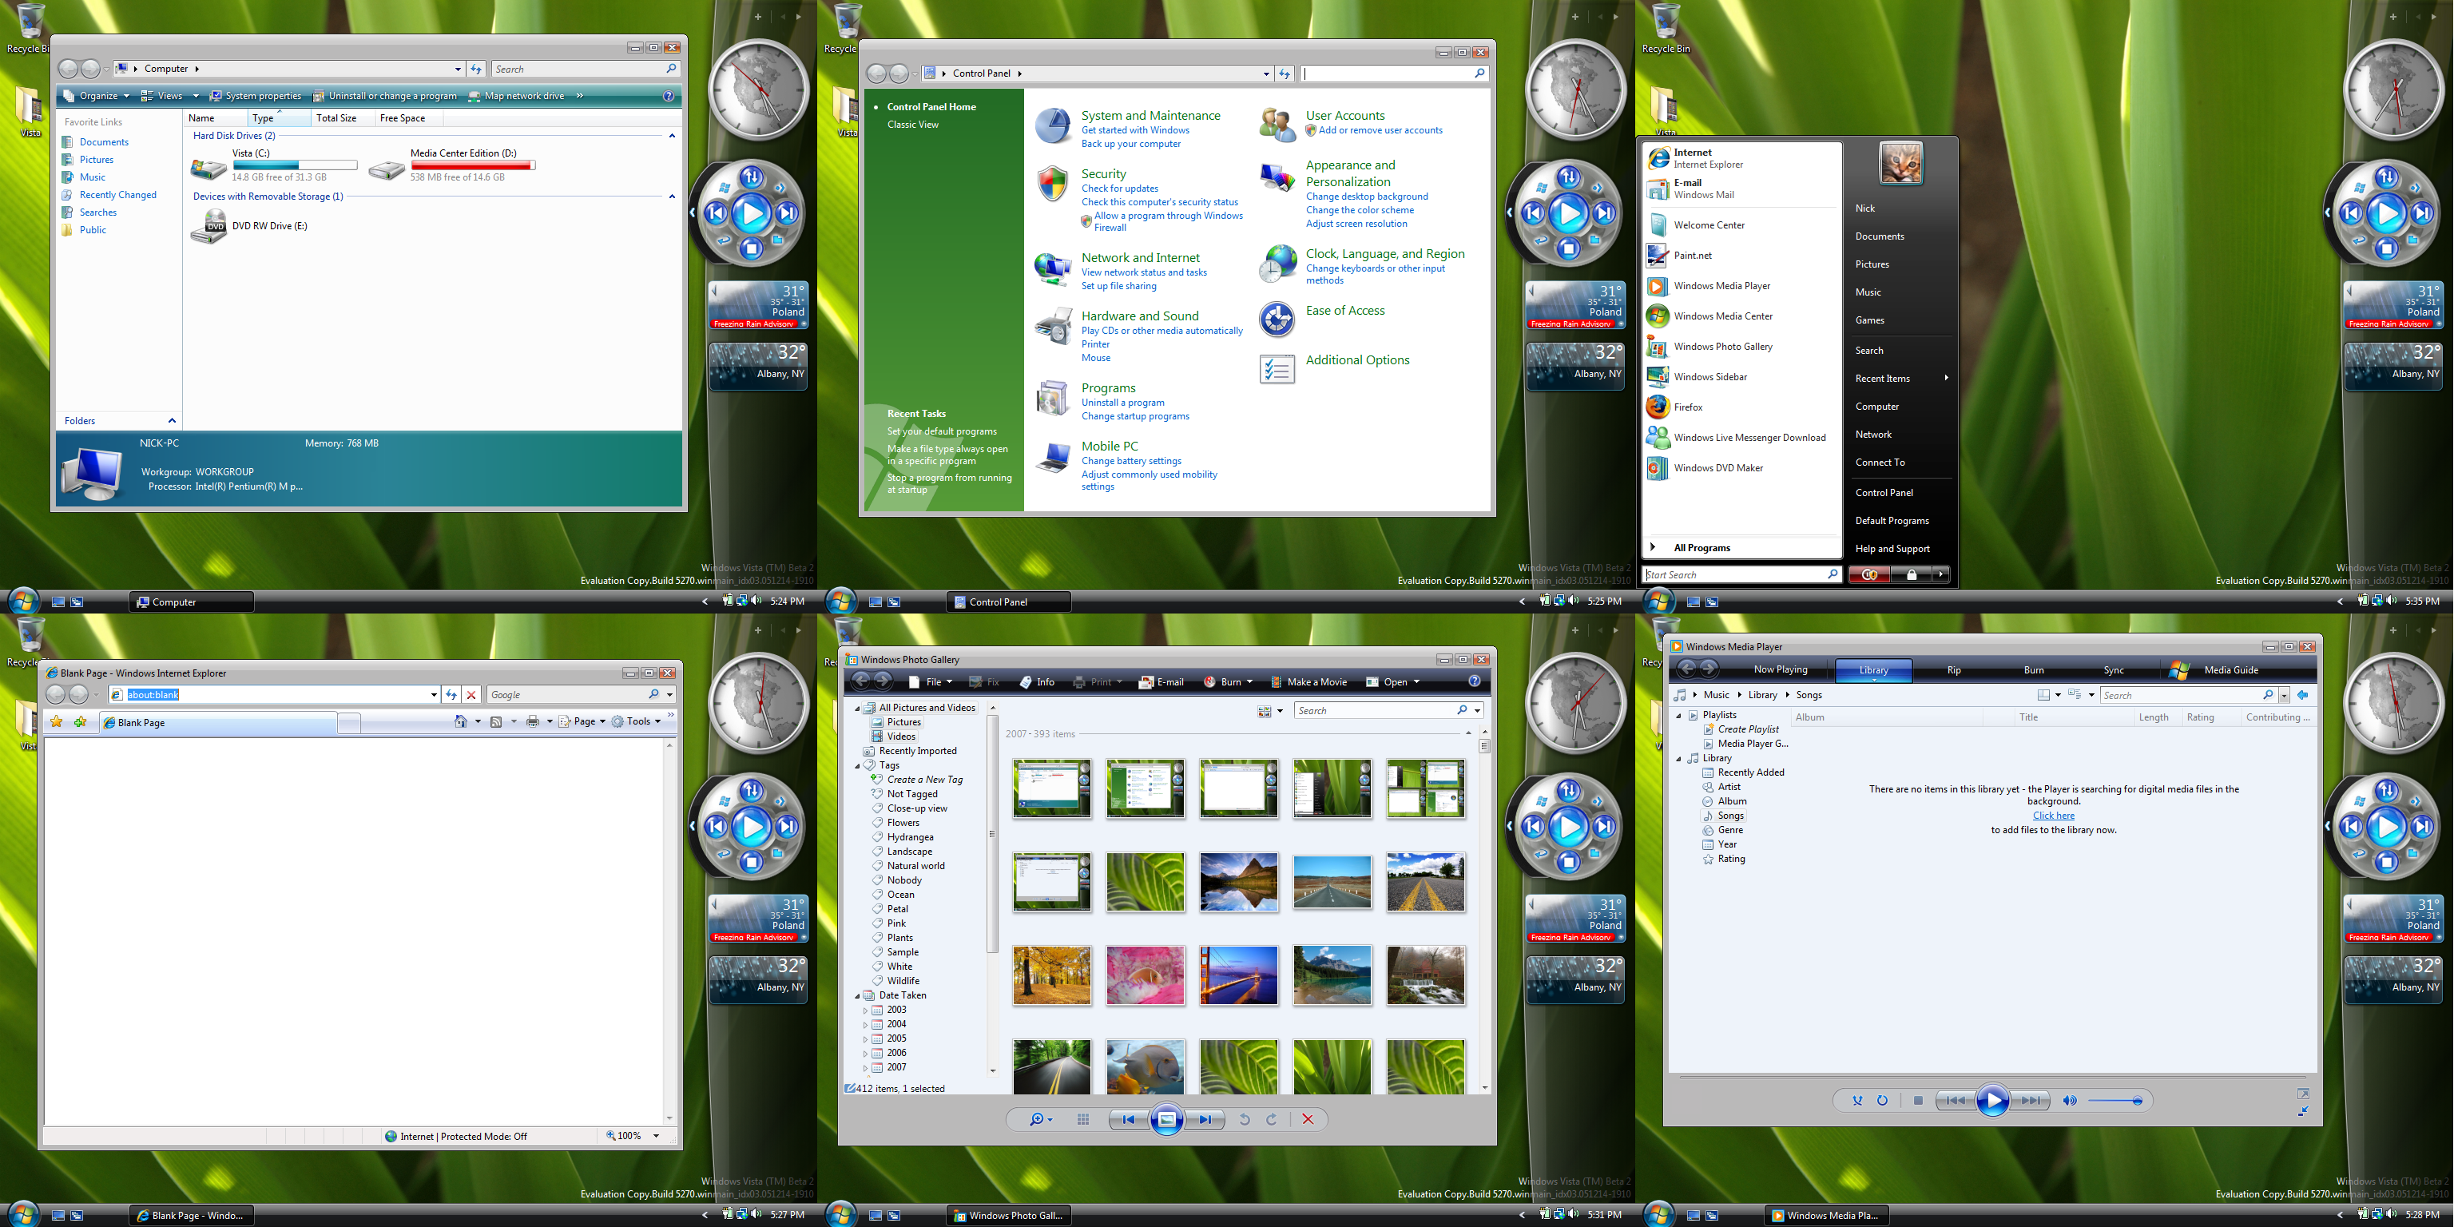Toggle shuffle in Windows Media Player

click(x=1856, y=1100)
